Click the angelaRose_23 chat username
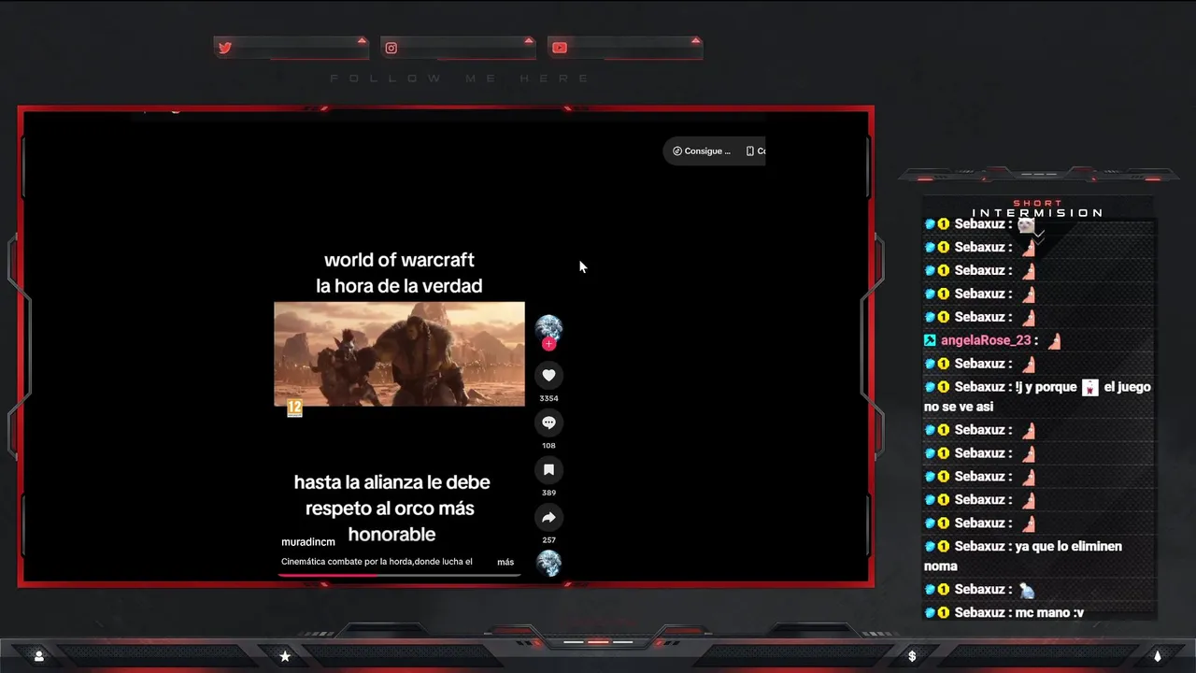Viewport: 1196px width, 673px height. point(986,340)
